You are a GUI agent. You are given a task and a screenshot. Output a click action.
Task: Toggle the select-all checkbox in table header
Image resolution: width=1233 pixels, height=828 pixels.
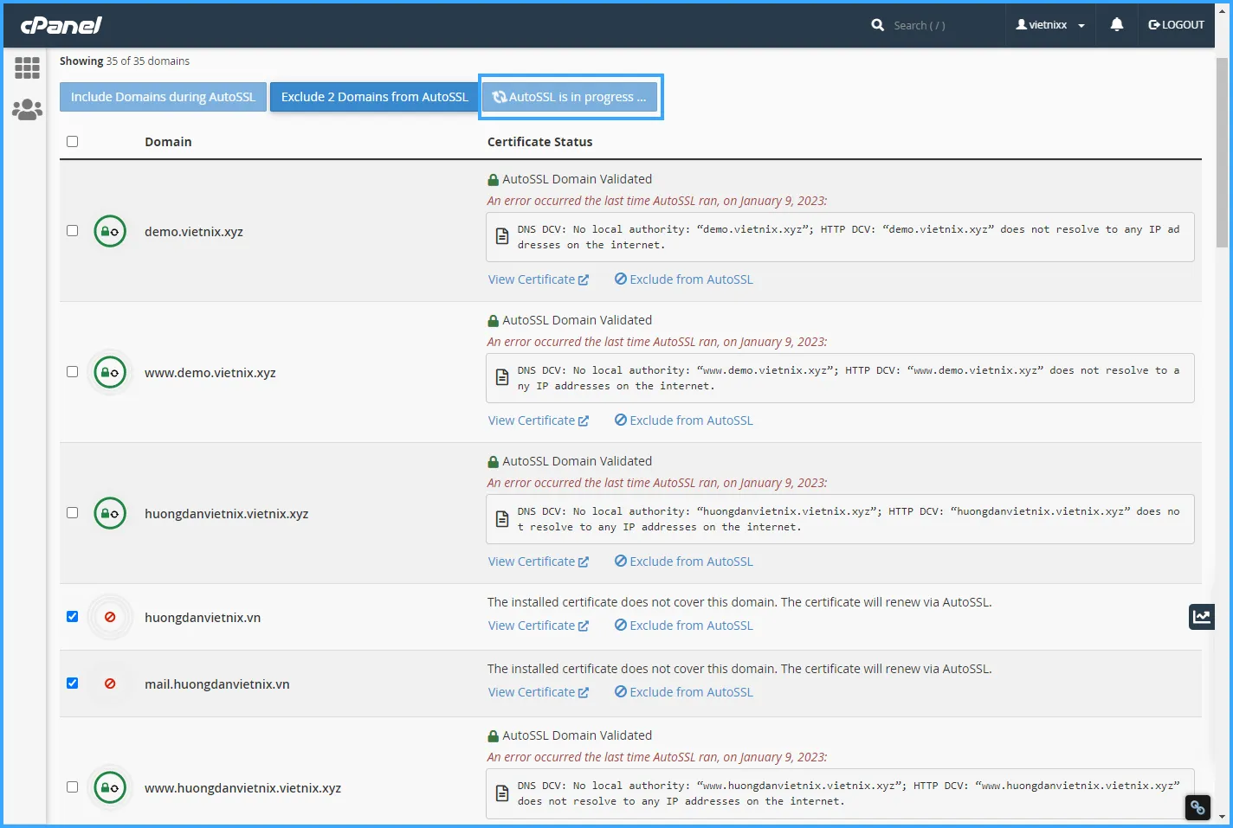pyautogui.click(x=73, y=142)
